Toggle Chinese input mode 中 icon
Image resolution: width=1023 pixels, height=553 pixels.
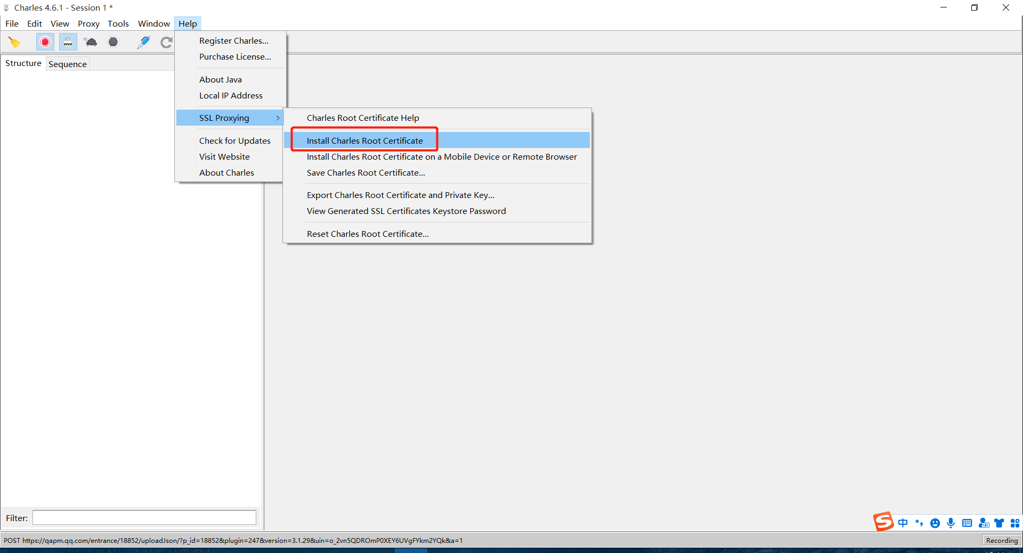903,523
